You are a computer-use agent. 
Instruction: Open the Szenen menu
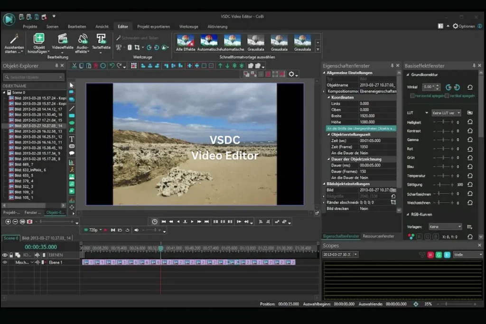coord(52,27)
